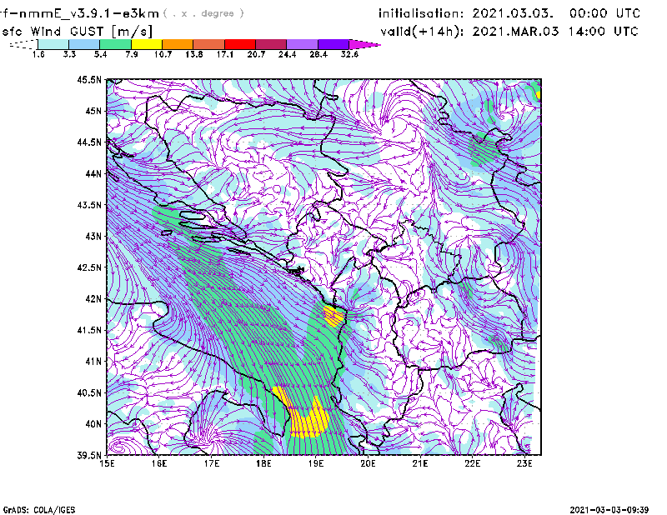Screen dimensions: 667x515
Task: Click the 'sfc Wind GUST [m/s]' title
Action: 77,32
